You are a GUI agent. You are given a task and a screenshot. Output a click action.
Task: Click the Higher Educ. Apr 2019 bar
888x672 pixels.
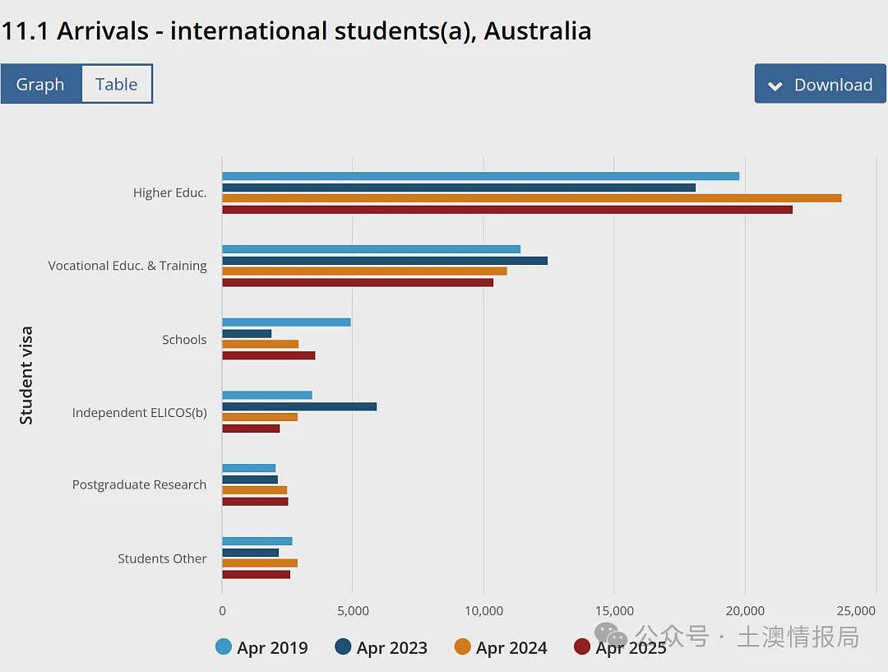coord(481,176)
